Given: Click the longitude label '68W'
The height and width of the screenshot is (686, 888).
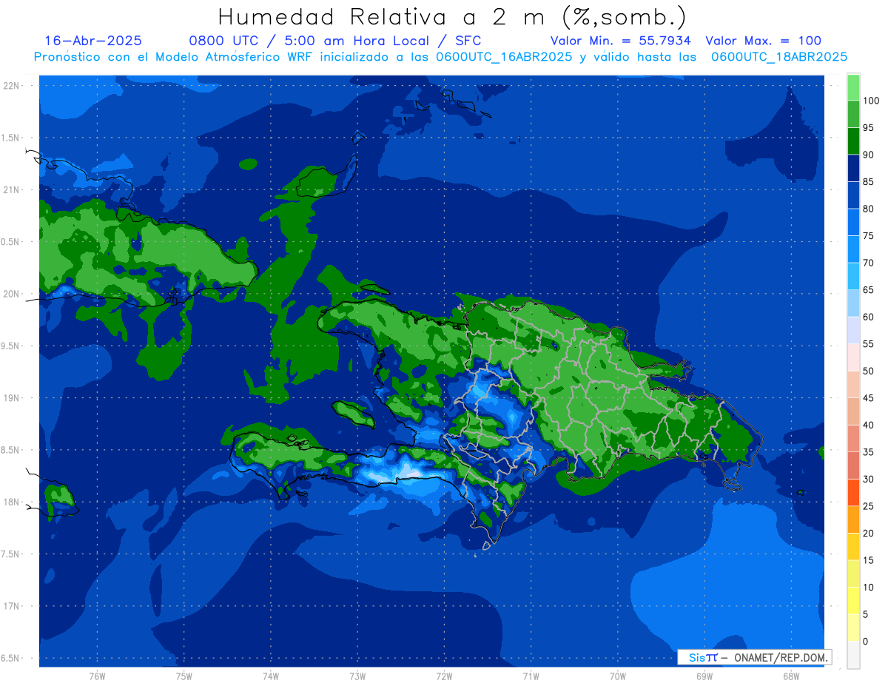Looking at the screenshot, I should click(x=791, y=676).
